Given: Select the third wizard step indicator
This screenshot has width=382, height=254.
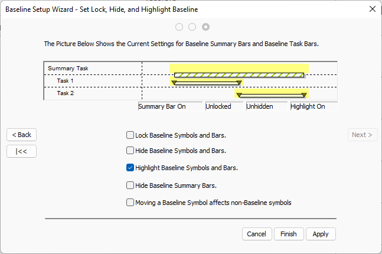Looking at the screenshot, I should 205,27.
